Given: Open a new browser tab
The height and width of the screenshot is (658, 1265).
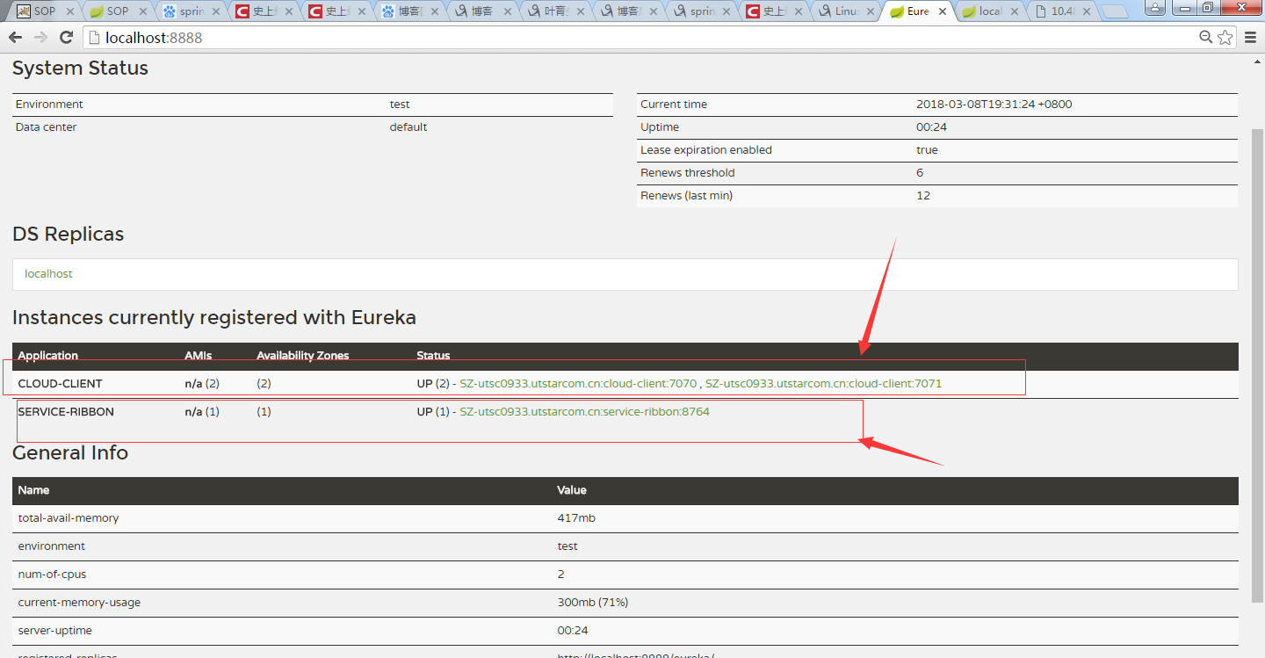Looking at the screenshot, I should pyautogui.click(x=1114, y=12).
